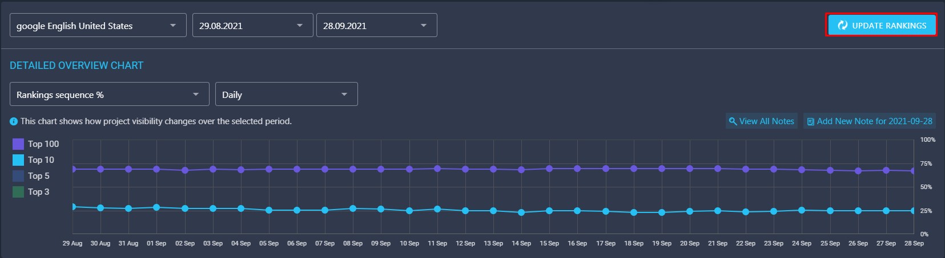Toggle the Top 10 legend swatch
Image resolution: width=945 pixels, height=258 pixels.
(x=18, y=160)
